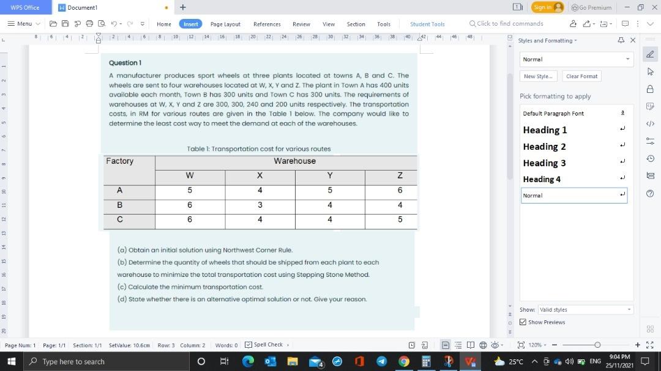Expand the Spell Check options arrow

[x=288, y=345]
